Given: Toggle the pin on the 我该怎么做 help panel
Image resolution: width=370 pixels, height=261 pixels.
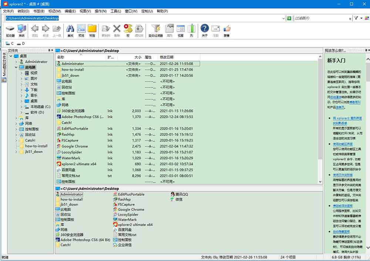Looking at the screenshot, I should click(x=366, y=50).
